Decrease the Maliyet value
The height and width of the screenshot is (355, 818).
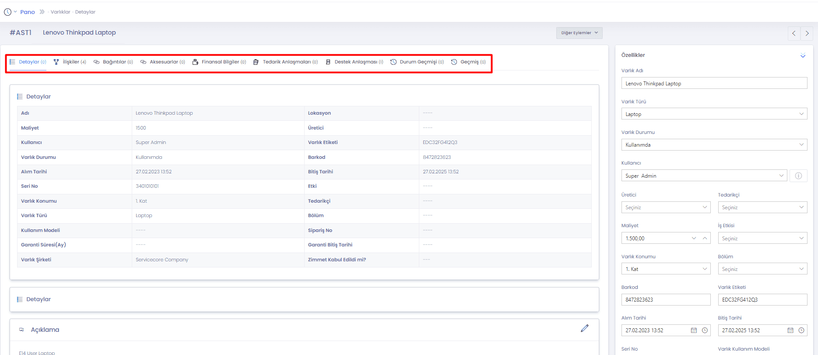pos(694,238)
